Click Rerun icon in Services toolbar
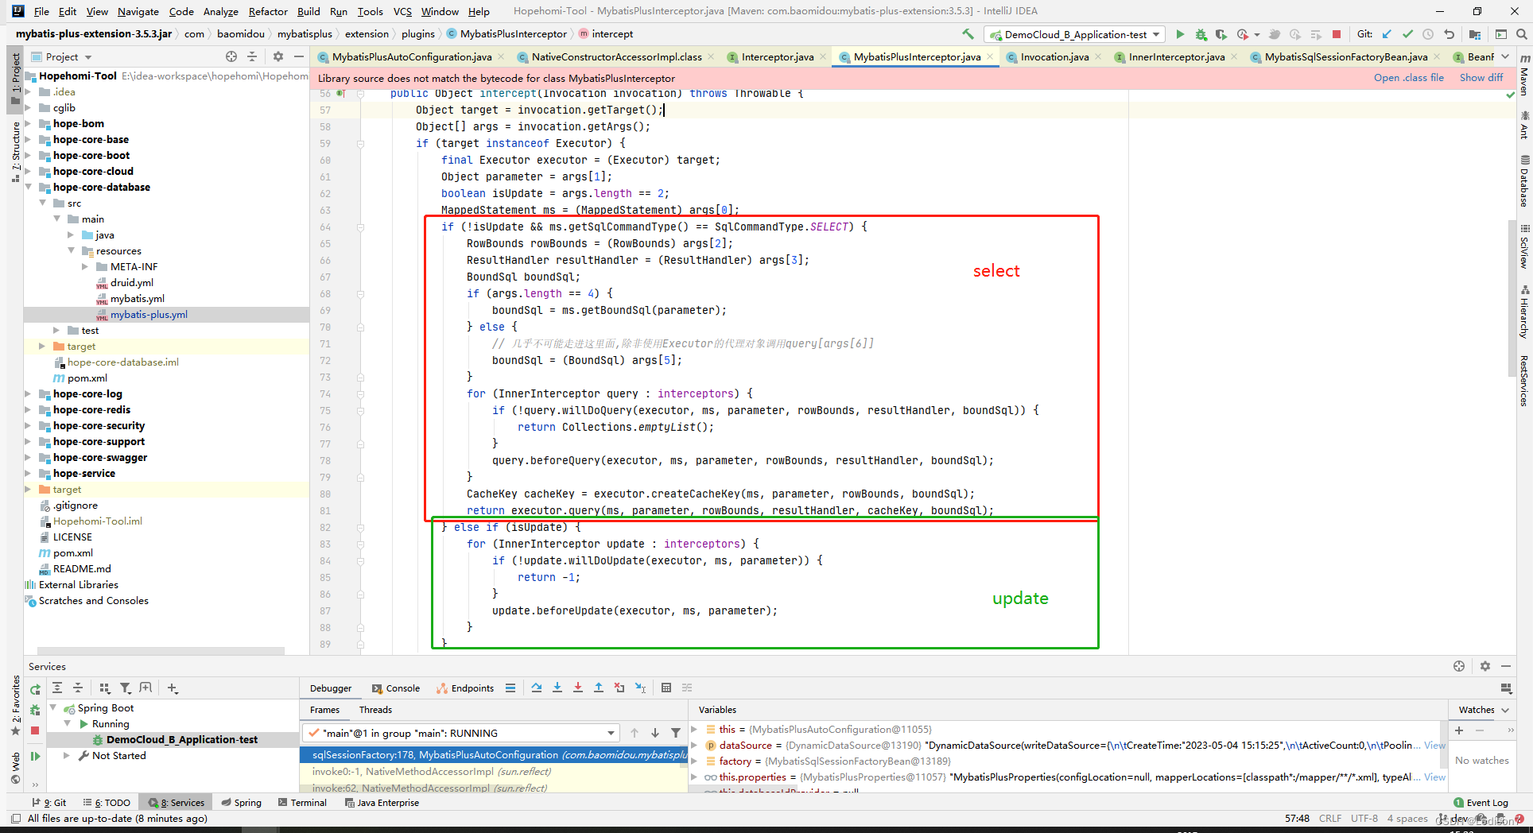The image size is (1533, 833). point(35,688)
